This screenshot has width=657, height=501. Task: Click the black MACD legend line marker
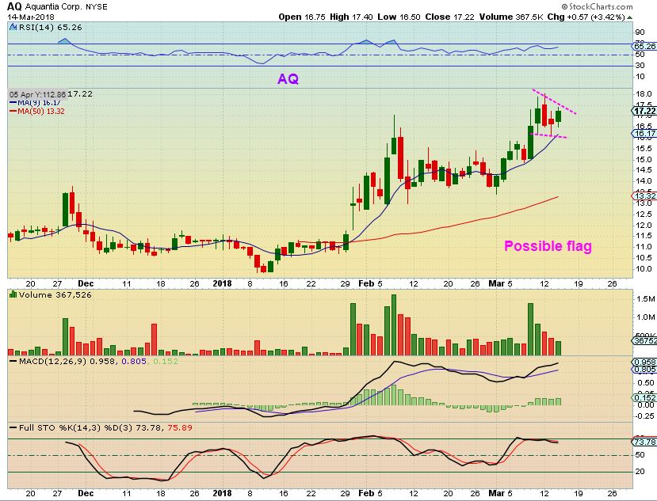pos(13,361)
